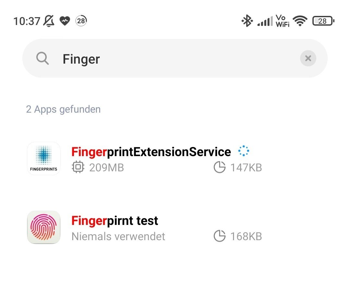Tap the FINGERPRINTS app icon
Image resolution: width=350 pixels, height=295 pixels.
click(x=44, y=158)
